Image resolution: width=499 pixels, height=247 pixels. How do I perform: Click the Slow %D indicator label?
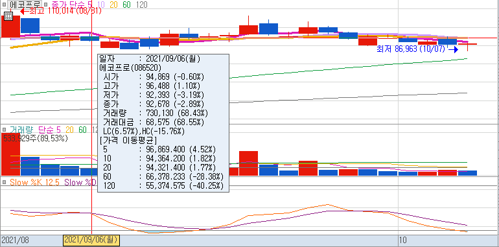tap(80, 182)
